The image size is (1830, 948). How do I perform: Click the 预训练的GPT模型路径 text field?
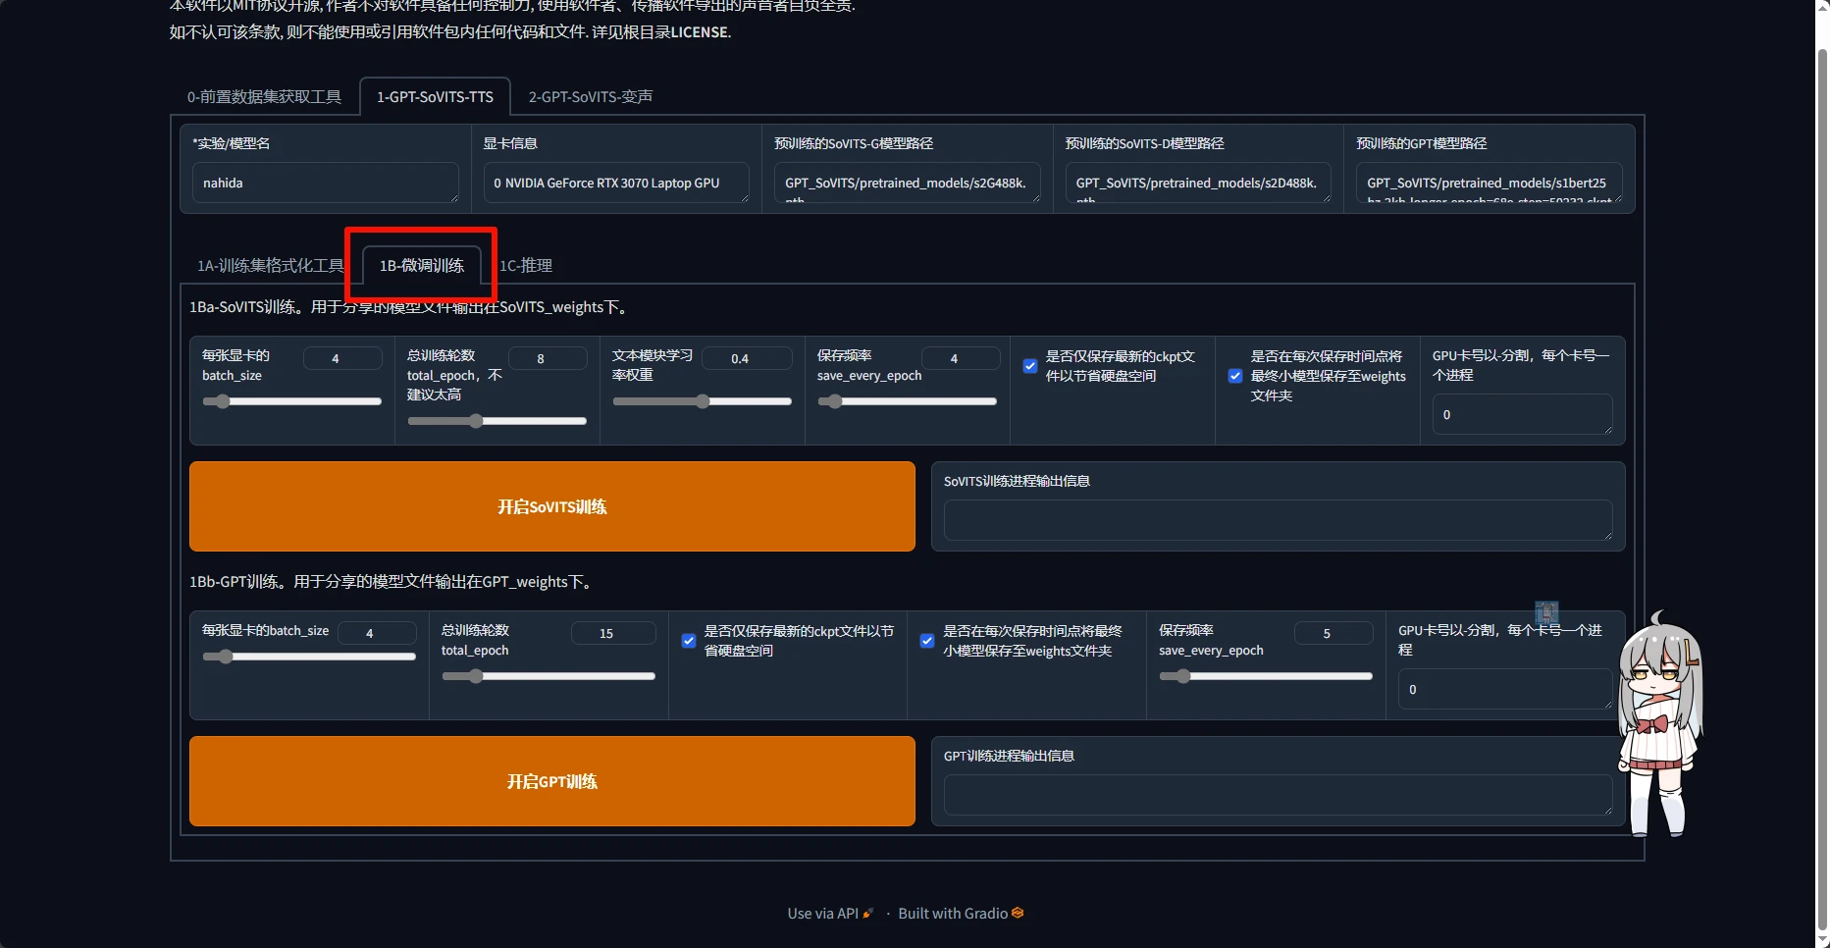pos(1488,184)
